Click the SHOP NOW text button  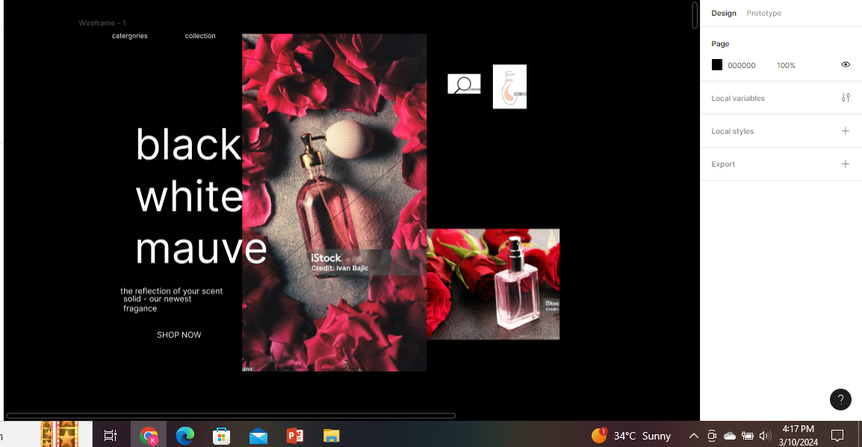(x=179, y=335)
